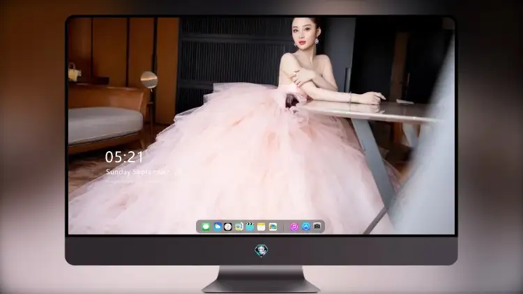Viewport: 523px width, 294px height.
Task: Open the yellow Notes app in dock
Action: pos(261,227)
